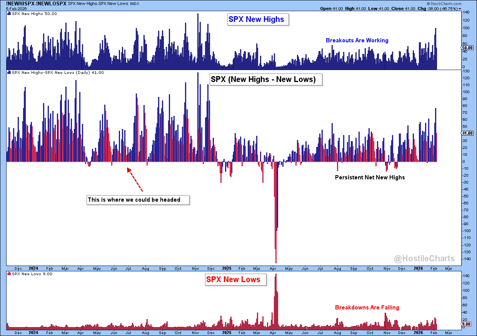Click the 'SPX (New Highs - New Lows)' title box

pyautogui.click(x=263, y=79)
